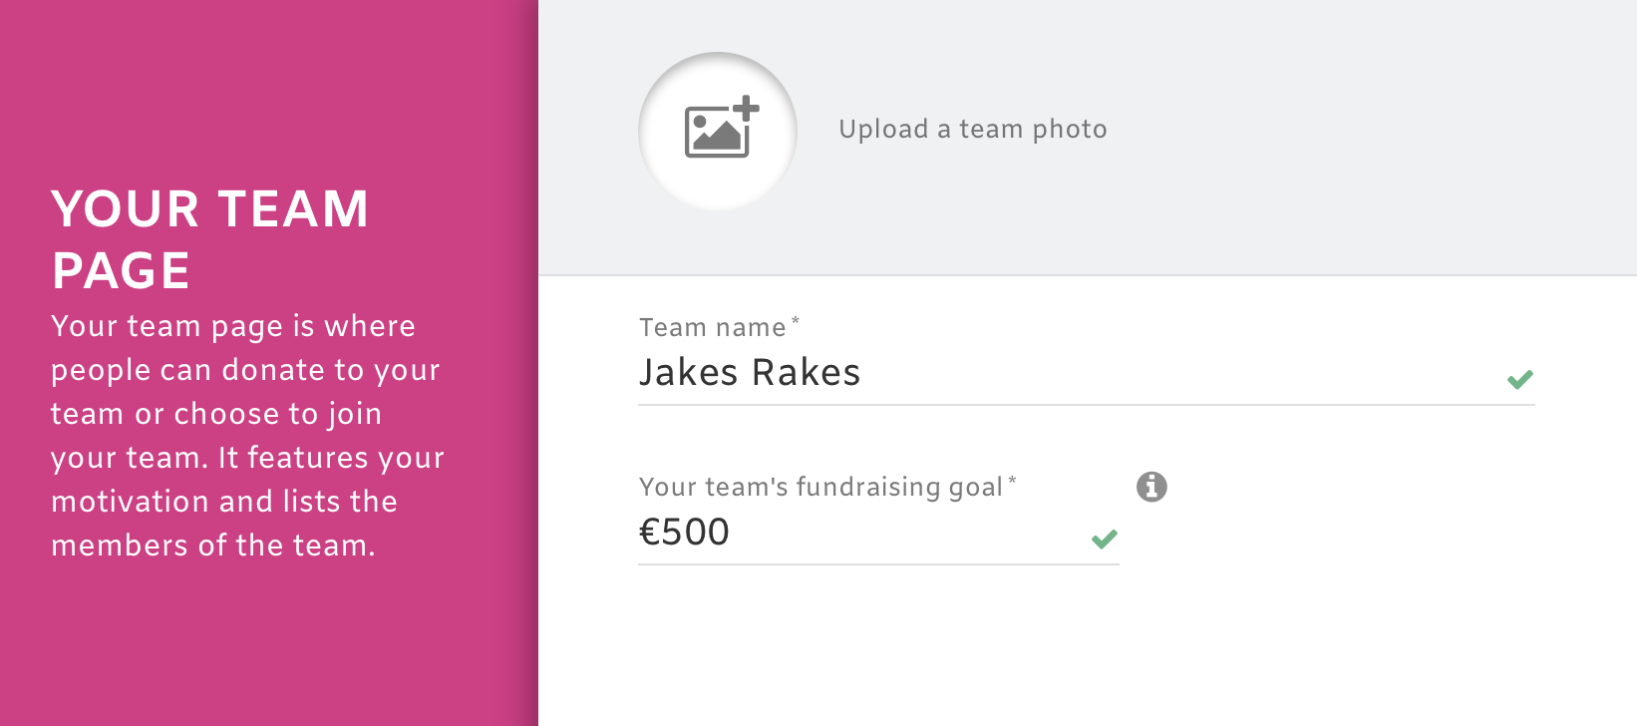Viewport: 1637px width, 726px height.
Task: Click the green checkmark beside Team name
Action: pyautogui.click(x=1520, y=379)
